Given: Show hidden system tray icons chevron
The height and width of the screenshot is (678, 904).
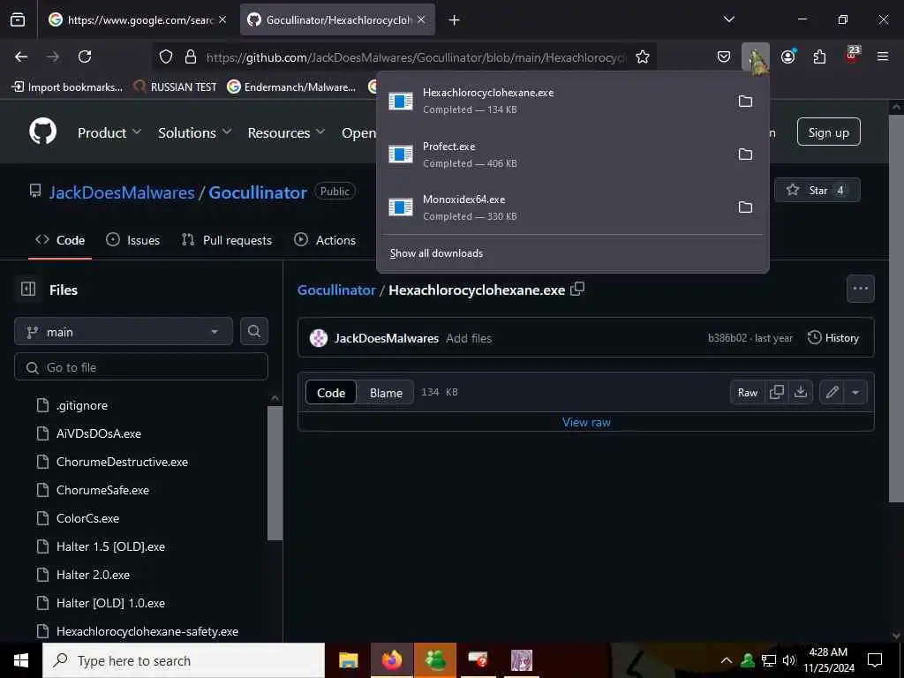Looking at the screenshot, I should pos(727,660).
